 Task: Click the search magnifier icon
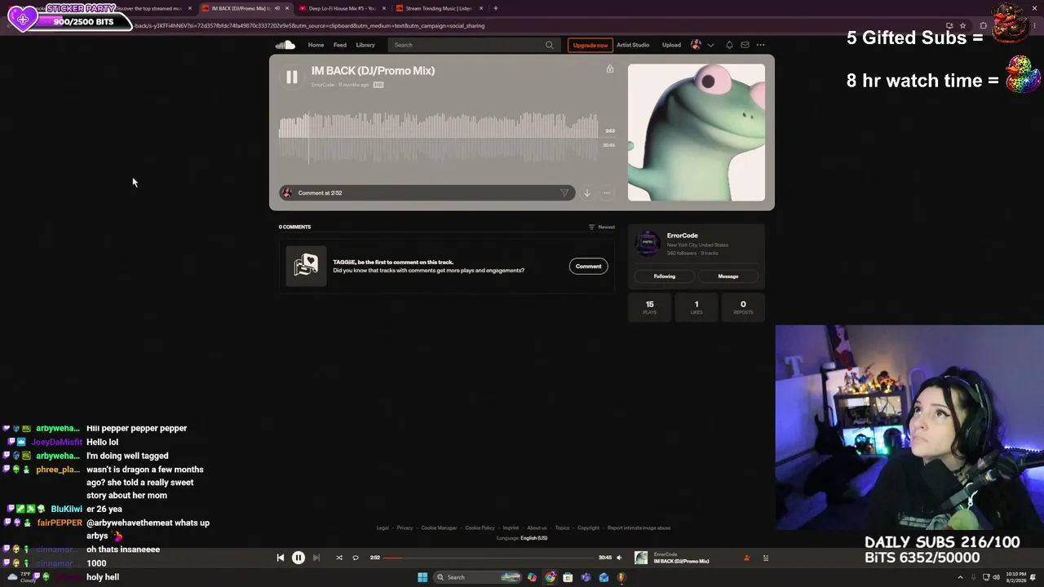[x=549, y=45]
